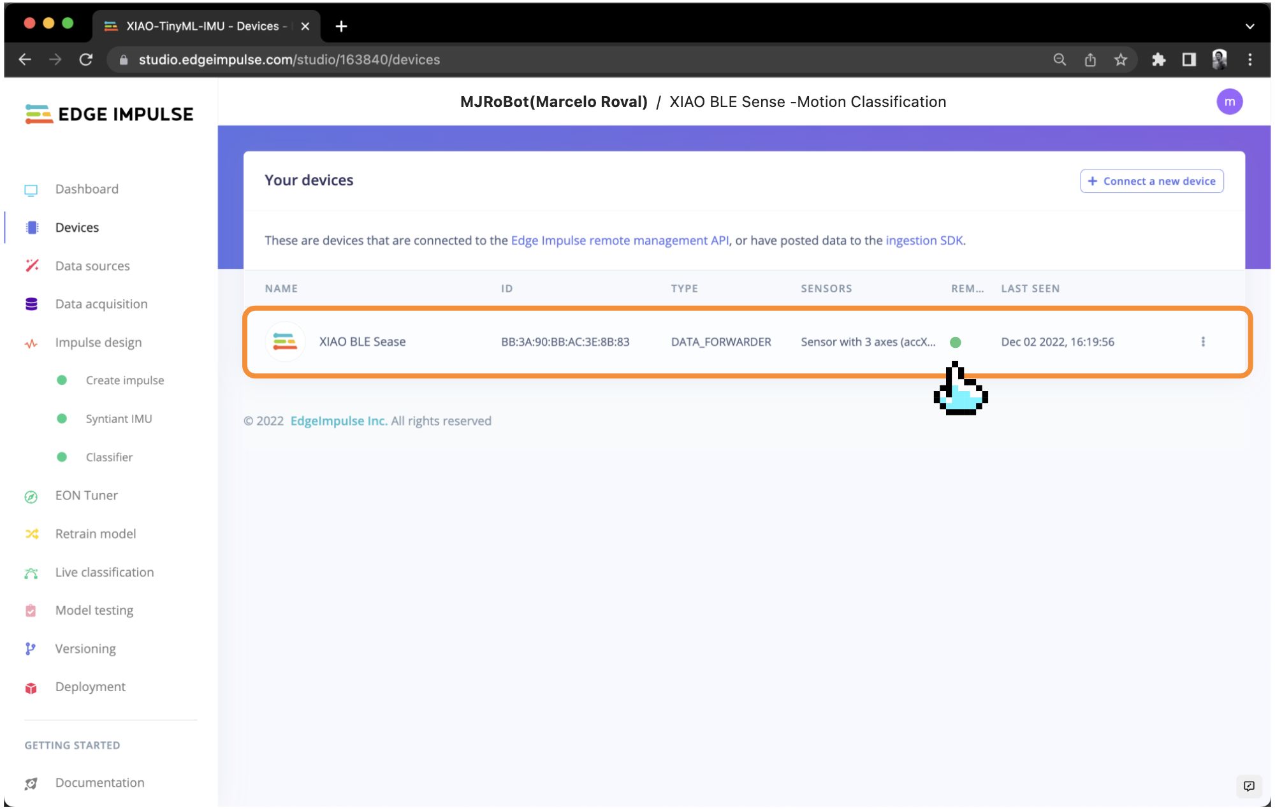Click the browser address bar URL
This screenshot has width=1275, height=809.
tap(289, 59)
